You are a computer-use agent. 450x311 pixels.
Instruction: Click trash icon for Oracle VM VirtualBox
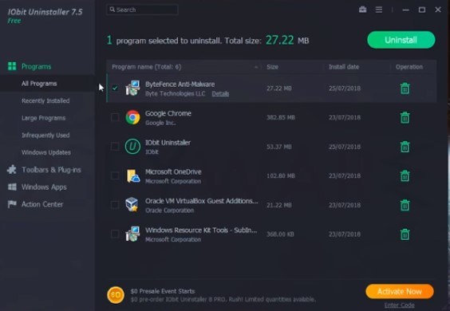click(405, 205)
